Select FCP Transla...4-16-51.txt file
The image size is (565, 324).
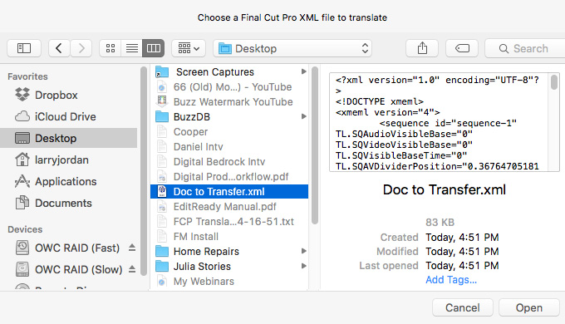pos(229,222)
